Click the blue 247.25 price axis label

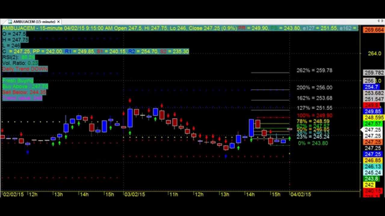tap(373, 154)
